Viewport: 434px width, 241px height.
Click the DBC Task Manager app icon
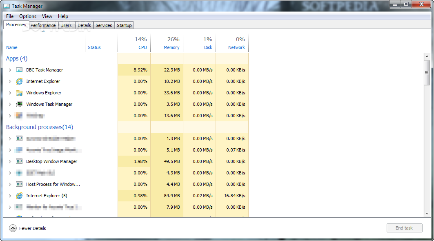tap(19, 70)
